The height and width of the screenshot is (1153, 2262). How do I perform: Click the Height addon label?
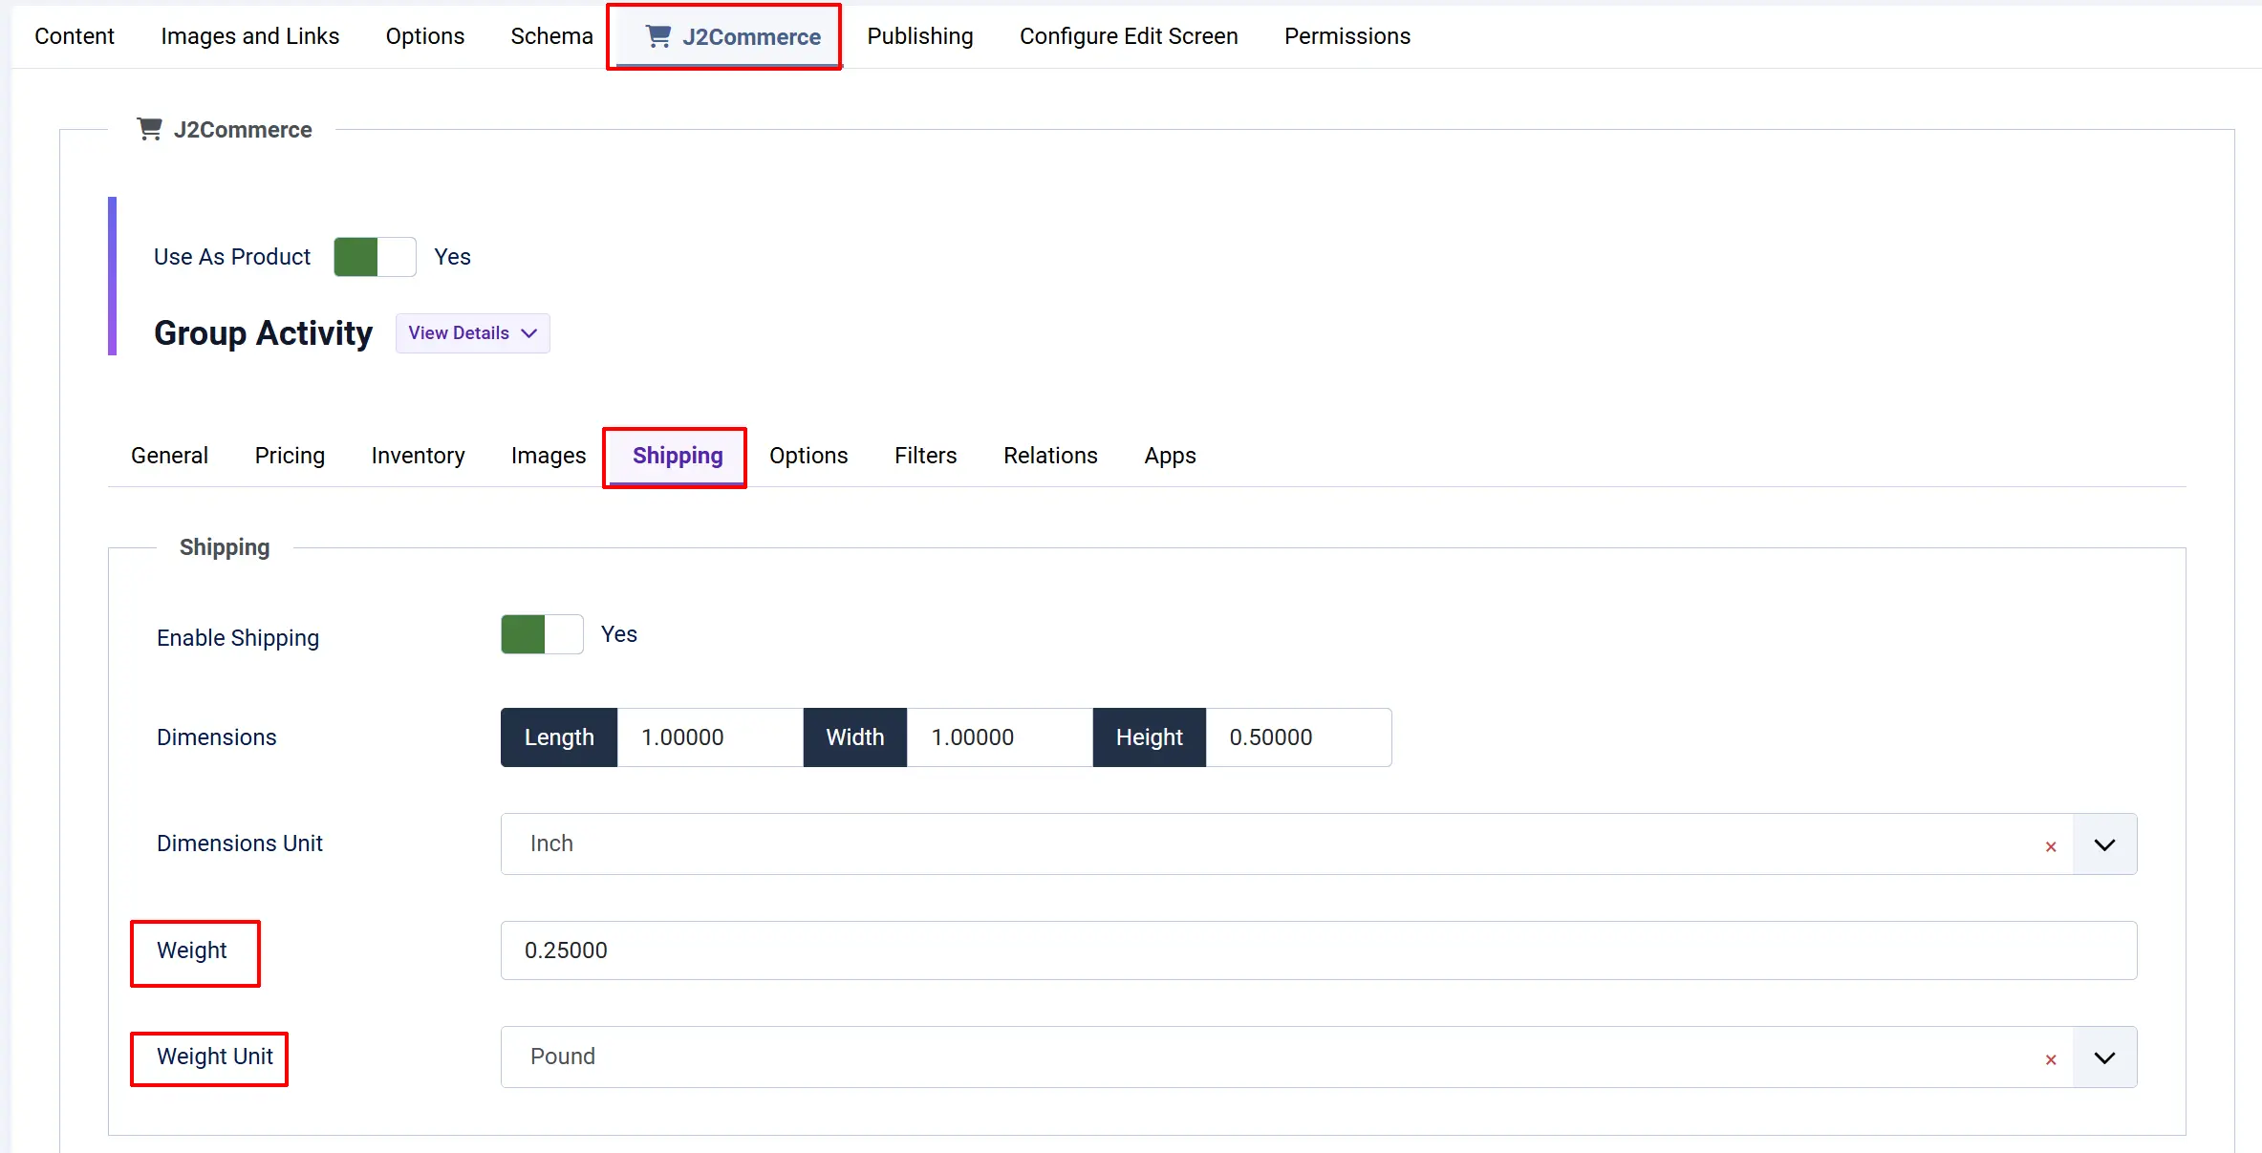1150,737
